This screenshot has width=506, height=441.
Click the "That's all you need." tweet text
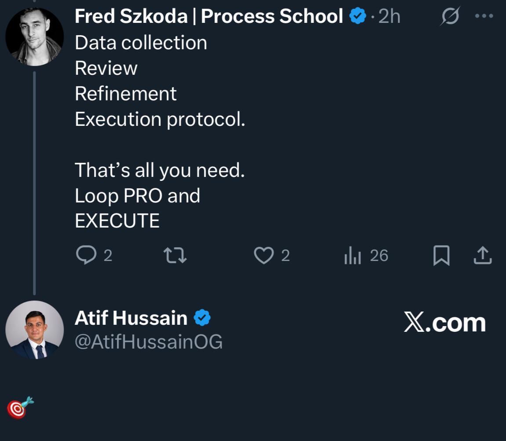click(160, 170)
